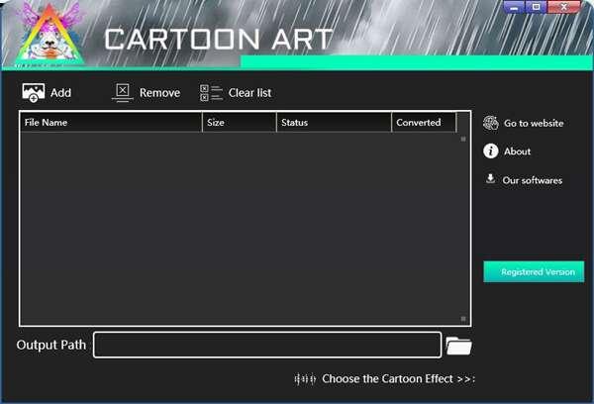Click the Add image icon

[x=33, y=92]
